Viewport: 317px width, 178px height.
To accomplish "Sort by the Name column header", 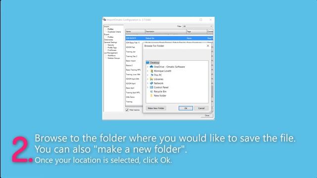I will (135, 32).
